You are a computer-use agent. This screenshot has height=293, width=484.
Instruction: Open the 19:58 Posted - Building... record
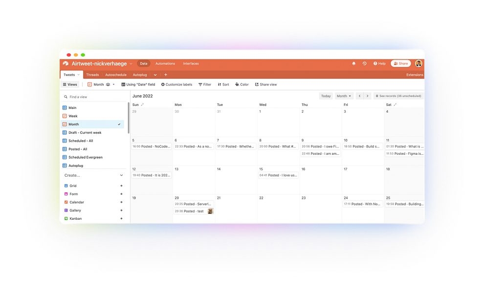click(405, 204)
